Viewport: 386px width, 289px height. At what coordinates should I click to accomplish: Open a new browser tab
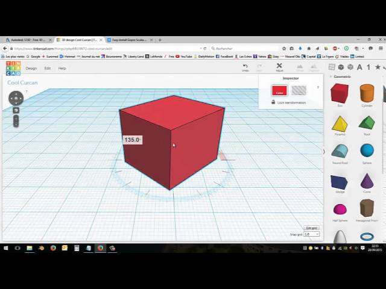(x=160, y=40)
